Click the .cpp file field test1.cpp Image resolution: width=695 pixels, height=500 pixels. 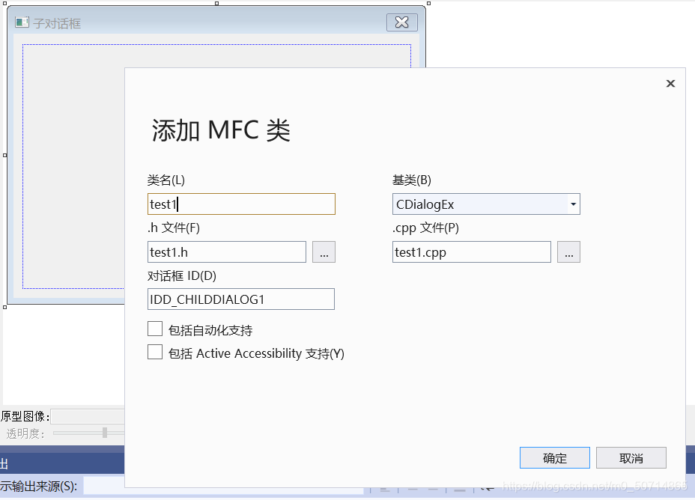[472, 252]
